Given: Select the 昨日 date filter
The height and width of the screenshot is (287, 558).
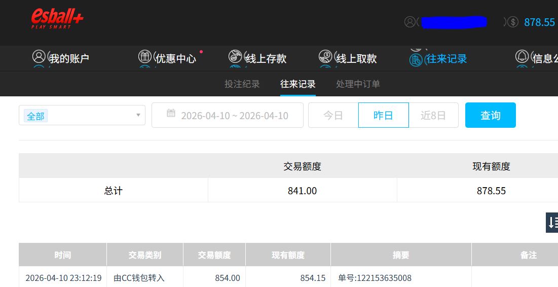Looking at the screenshot, I should (383, 115).
